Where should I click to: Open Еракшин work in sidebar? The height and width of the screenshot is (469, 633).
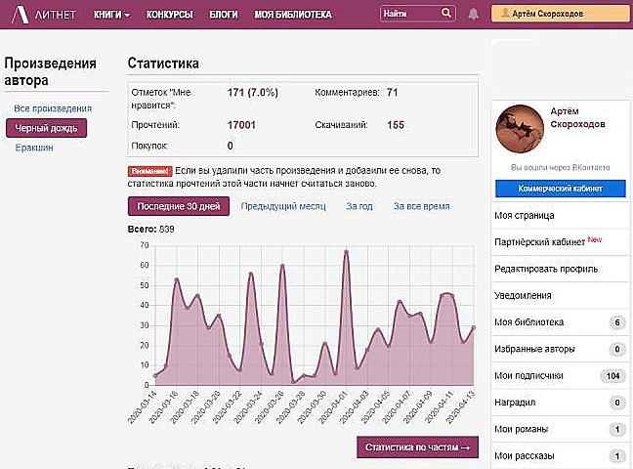[34, 148]
